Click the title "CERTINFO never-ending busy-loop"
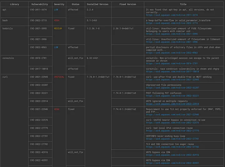225x167 pixels. coord(165,136)
